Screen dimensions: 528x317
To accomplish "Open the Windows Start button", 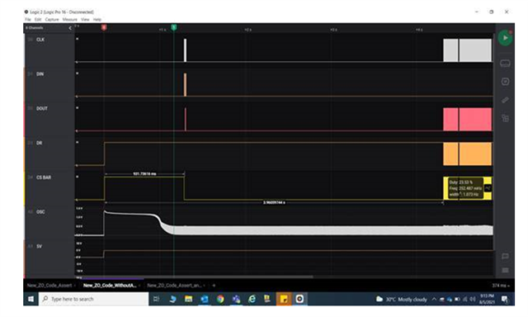I will 31,299.
